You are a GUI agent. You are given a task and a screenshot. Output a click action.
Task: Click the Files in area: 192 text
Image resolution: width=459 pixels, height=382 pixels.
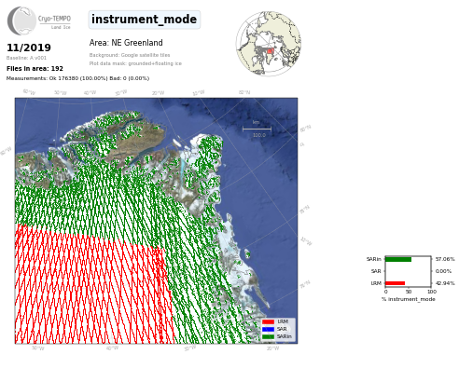click(35, 69)
